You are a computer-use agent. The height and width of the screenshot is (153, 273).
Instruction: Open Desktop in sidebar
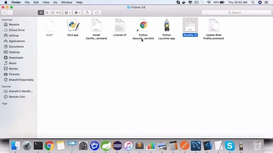click(x=14, y=52)
